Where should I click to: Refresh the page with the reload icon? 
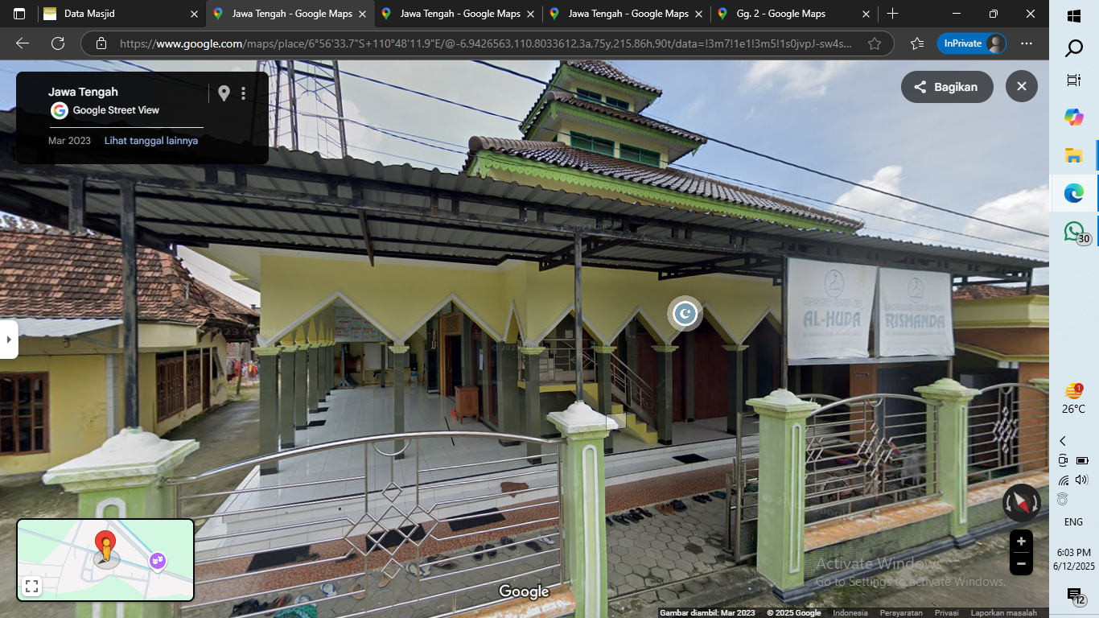(x=58, y=43)
